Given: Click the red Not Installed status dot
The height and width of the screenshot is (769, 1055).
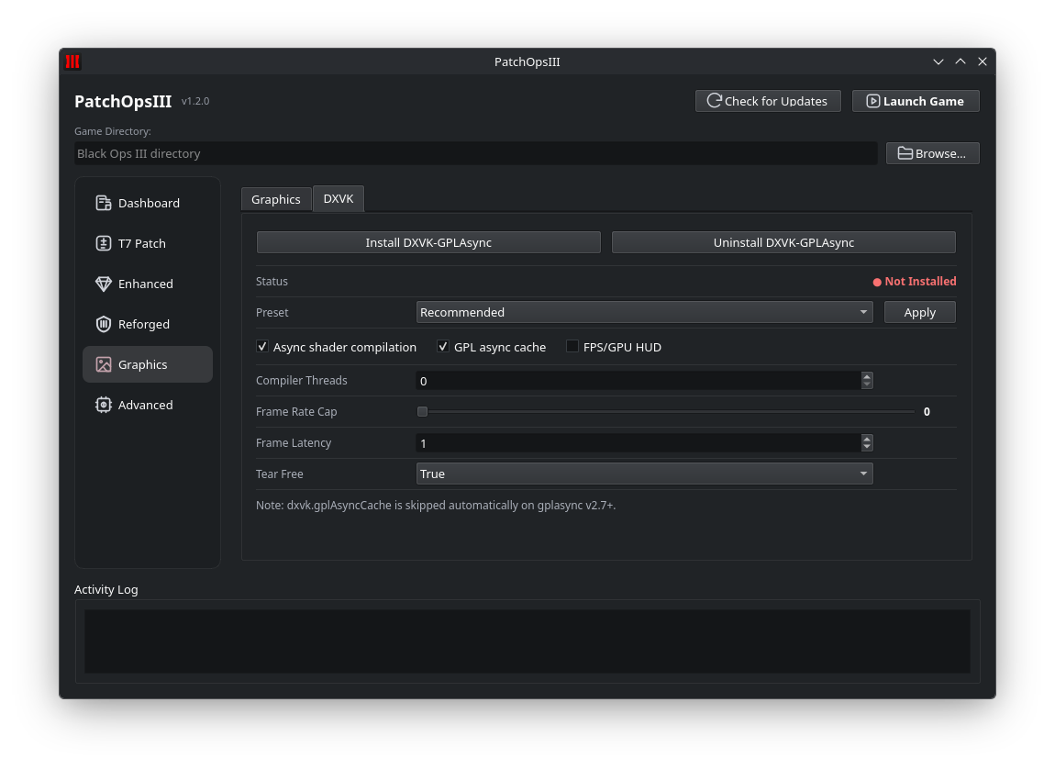Looking at the screenshot, I should click(x=877, y=282).
